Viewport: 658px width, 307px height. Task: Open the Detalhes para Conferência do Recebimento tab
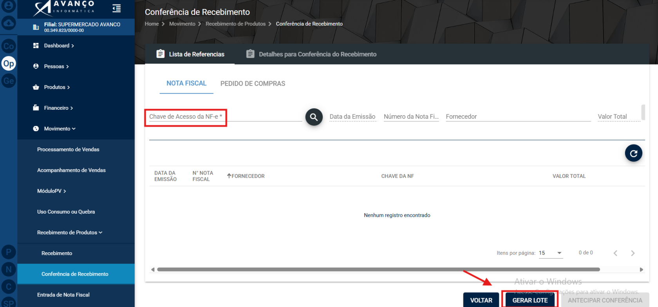tap(311, 54)
